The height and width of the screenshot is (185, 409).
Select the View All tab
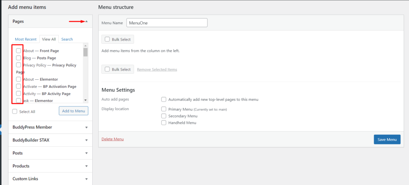point(49,39)
